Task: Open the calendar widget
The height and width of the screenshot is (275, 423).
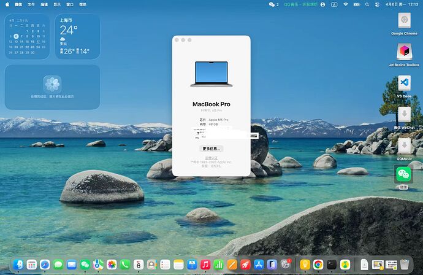Action: tap(27, 36)
